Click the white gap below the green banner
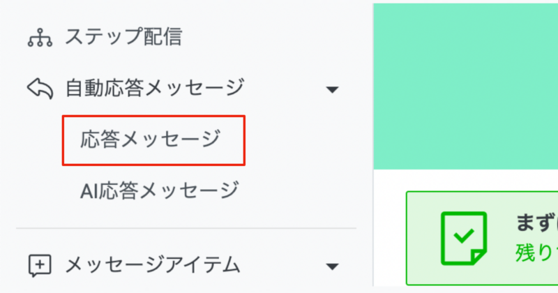558x293 pixels. click(x=465, y=180)
